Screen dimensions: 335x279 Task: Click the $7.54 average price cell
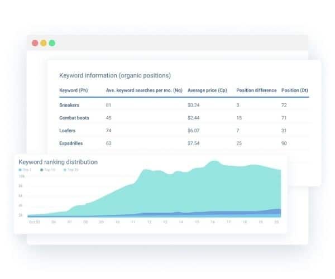point(194,143)
